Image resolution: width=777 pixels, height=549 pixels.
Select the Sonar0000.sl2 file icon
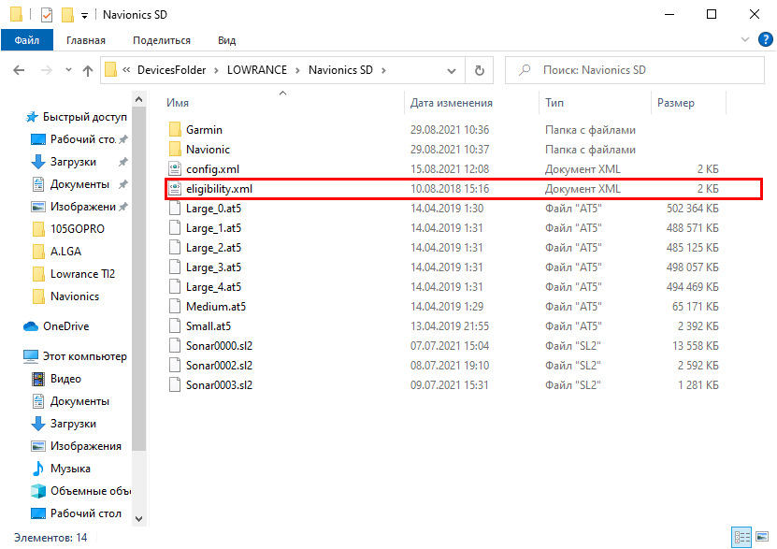175,346
